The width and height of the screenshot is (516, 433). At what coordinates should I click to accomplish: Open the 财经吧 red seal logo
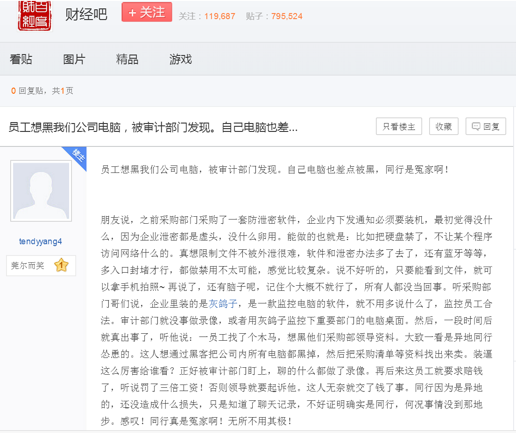tap(35, 15)
